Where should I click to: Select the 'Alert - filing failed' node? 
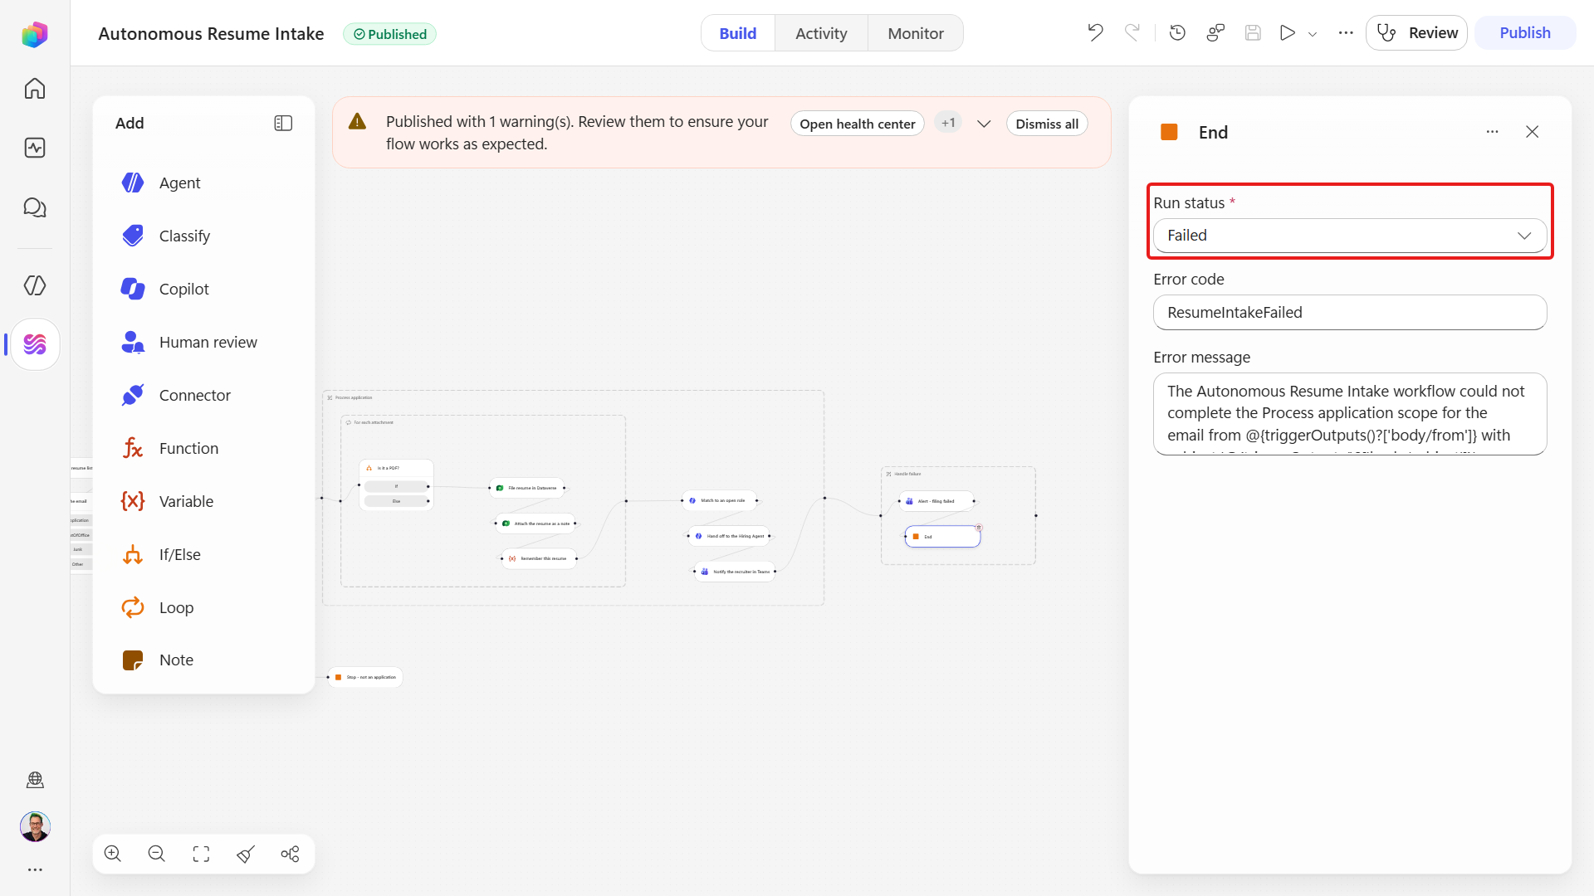click(936, 501)
